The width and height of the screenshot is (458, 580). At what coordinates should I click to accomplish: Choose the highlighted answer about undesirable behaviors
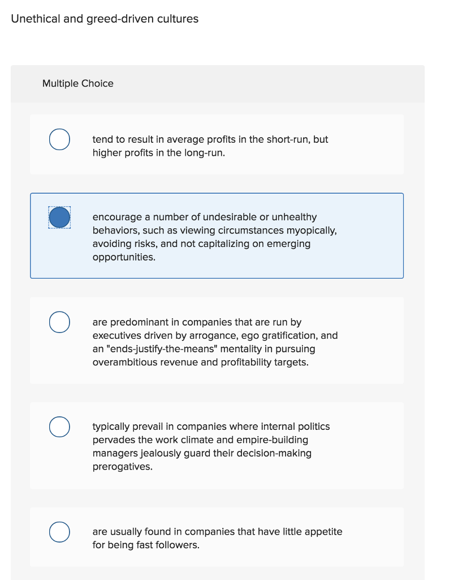coord(215,236)
